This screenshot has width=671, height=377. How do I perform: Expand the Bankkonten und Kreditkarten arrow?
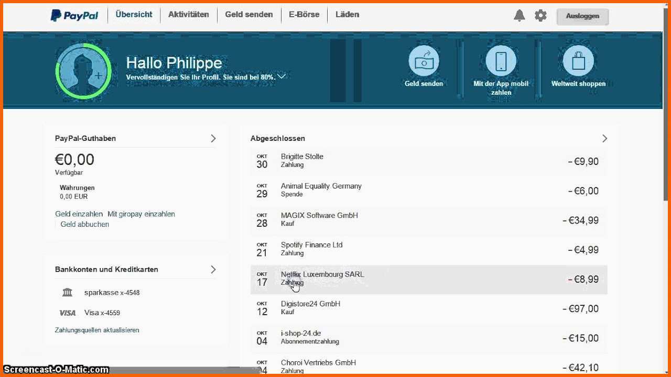coord(213,269)
